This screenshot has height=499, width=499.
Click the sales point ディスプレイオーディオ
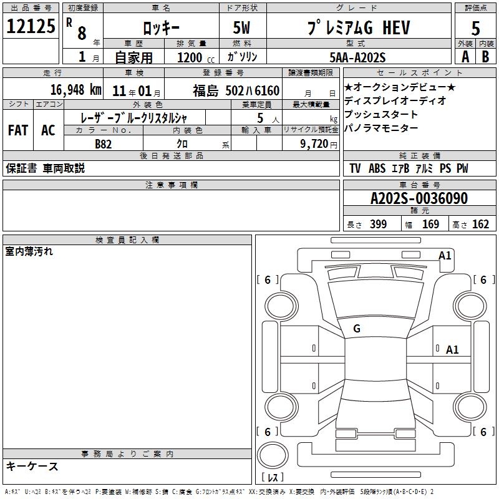(x=395, y=100)
